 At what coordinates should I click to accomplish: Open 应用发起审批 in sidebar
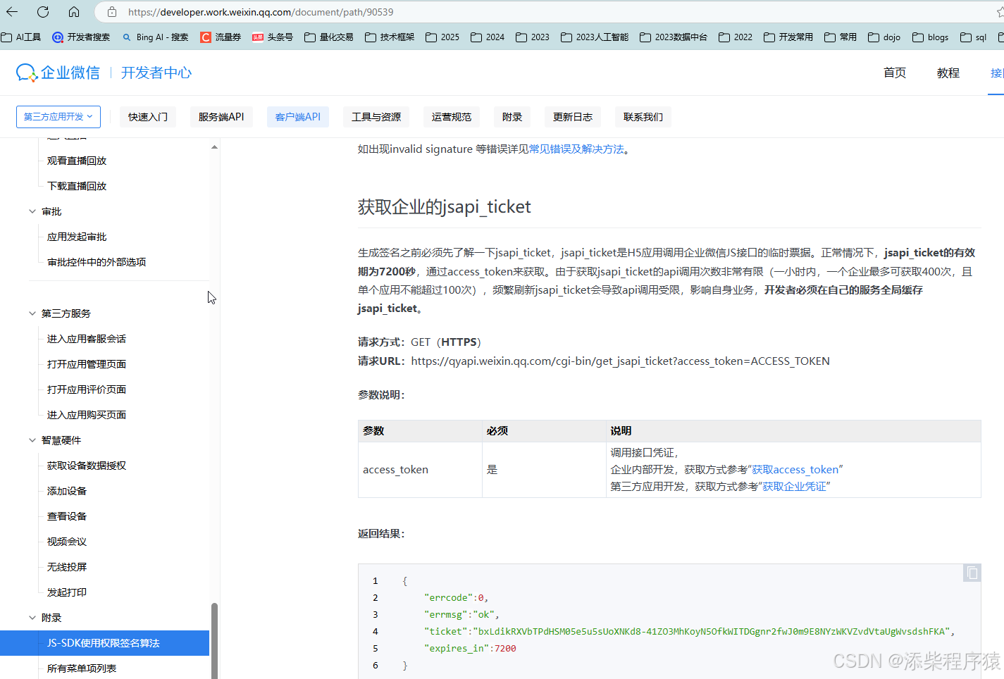pyautogui.click(x=77, y=237)
